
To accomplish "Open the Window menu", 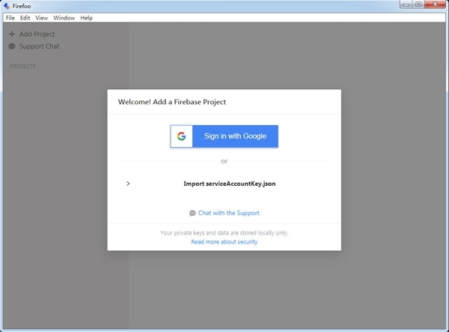I will point(64,18).
